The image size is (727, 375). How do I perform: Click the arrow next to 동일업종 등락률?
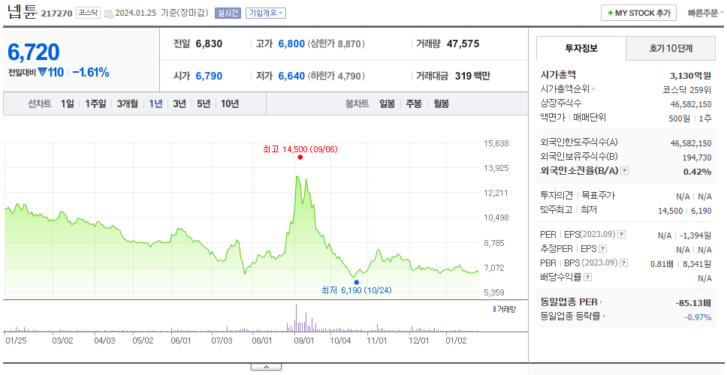[x=604, y=316]
